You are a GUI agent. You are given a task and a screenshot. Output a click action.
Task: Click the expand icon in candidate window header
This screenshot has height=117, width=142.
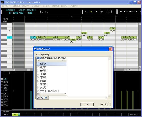[x=62, y=60]
